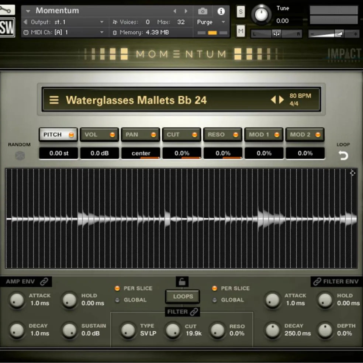Click the MOD 2 tab button
The width and height of the screenshot is (363, 363).
tap(305, 135)
